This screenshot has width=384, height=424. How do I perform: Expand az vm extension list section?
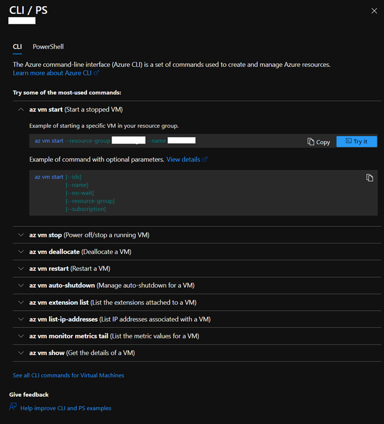[197, 303]
